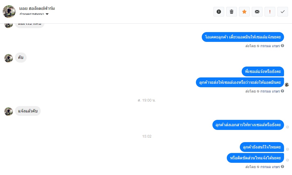Click help icon beside middle กรกมล เกษร sender

pos(282,91)
